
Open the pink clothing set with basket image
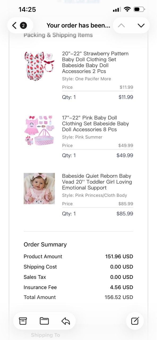[x=39, y=131]
